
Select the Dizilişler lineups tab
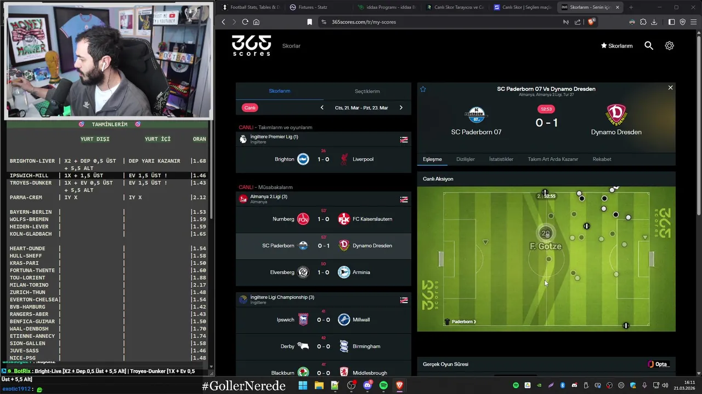tap(466, 159)
